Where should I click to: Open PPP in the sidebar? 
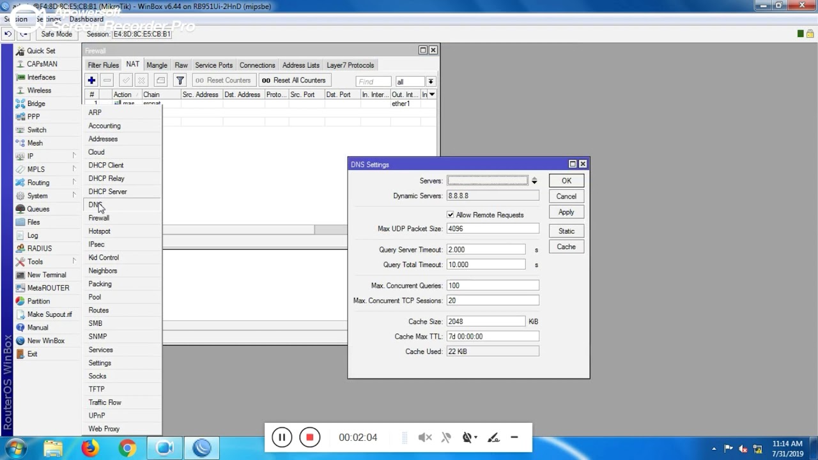coord(33,117)
